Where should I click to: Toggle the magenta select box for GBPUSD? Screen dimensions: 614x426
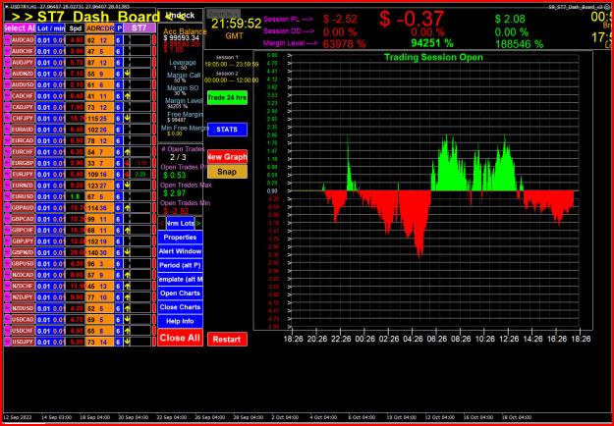click(x=7, y=264)
